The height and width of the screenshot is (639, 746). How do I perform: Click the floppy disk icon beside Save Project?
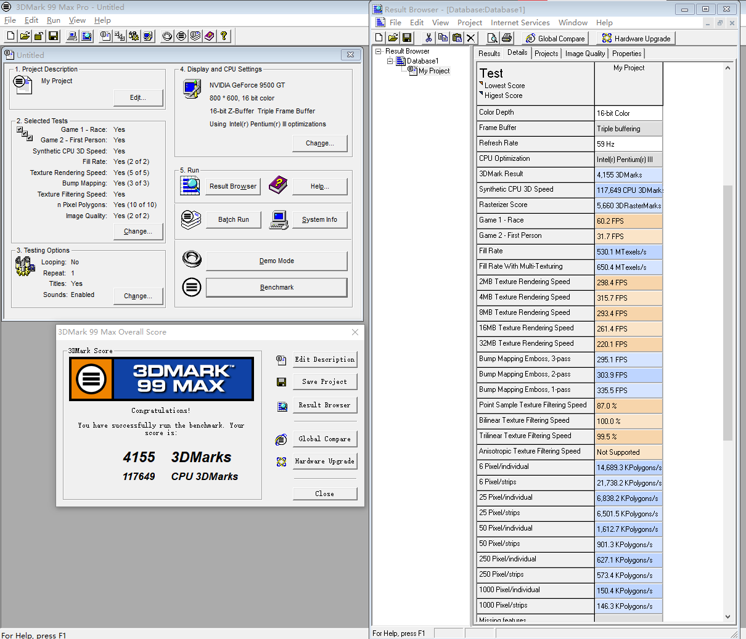coord(281,382)
